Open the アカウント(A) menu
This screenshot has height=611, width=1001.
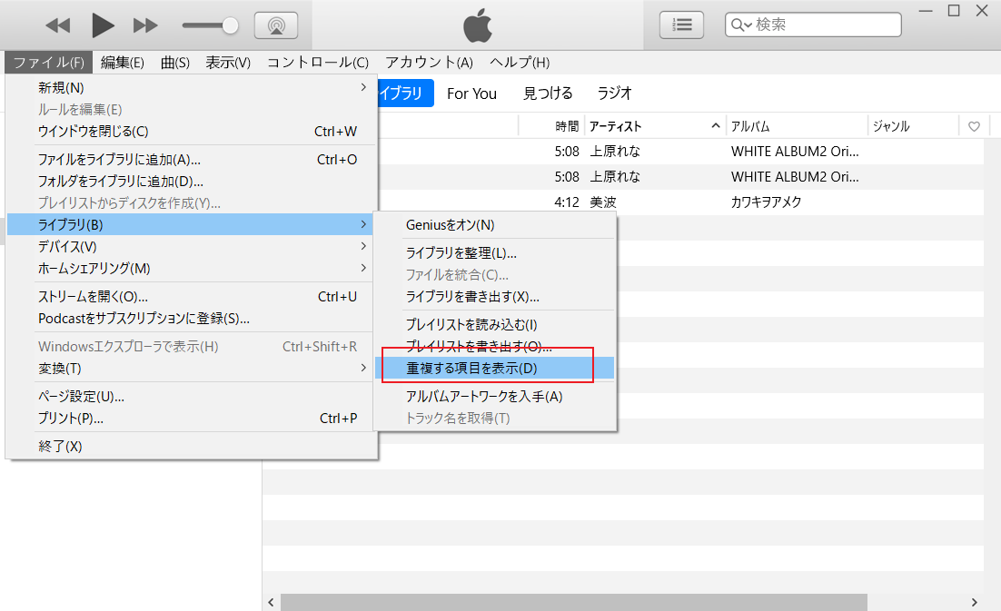(429, 63)
